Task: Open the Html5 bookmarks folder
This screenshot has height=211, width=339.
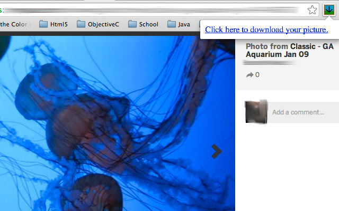Action: [53, 24]
